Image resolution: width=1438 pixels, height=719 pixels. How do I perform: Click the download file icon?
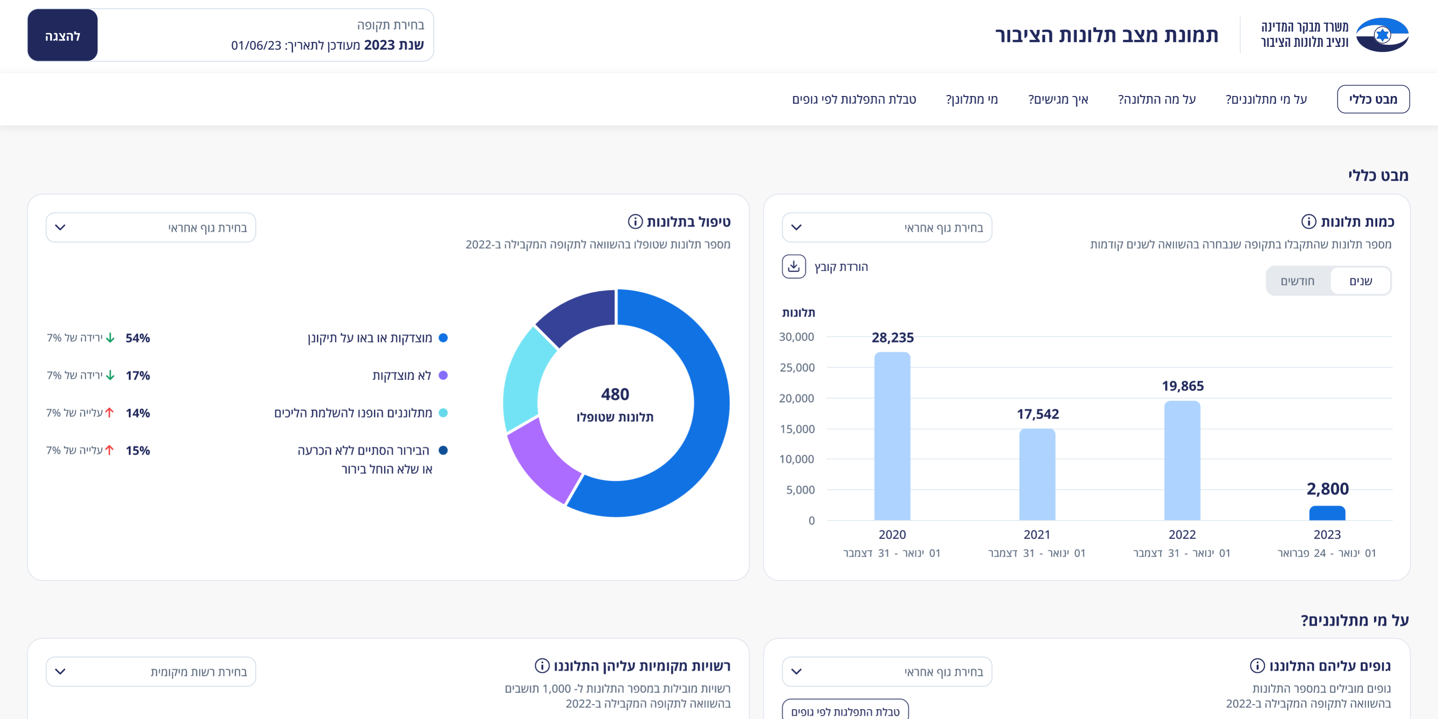[x=793, y=266]
